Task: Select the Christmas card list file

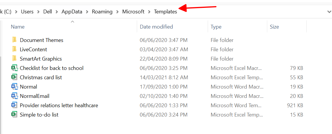Action: pos(41,77)
